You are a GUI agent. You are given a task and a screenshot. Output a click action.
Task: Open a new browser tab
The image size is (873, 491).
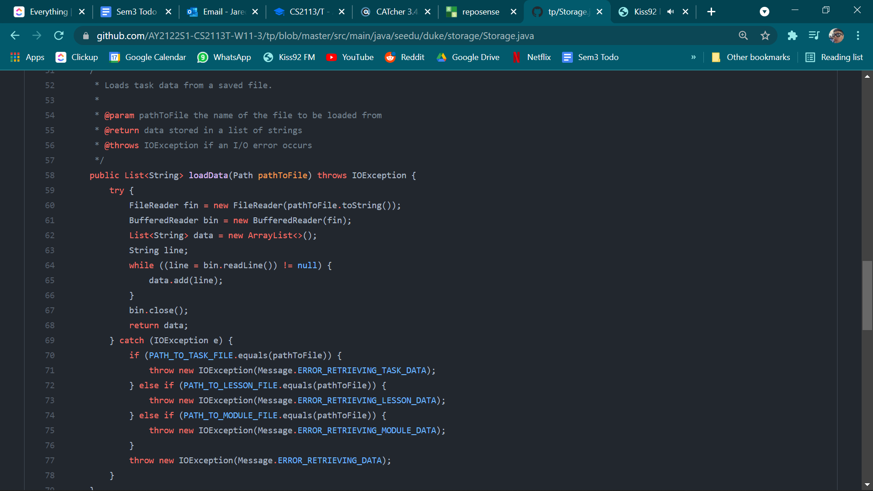[x=712, y=12]
